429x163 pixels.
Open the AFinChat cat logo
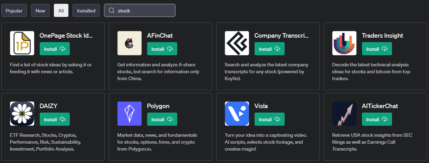[130, 43]
